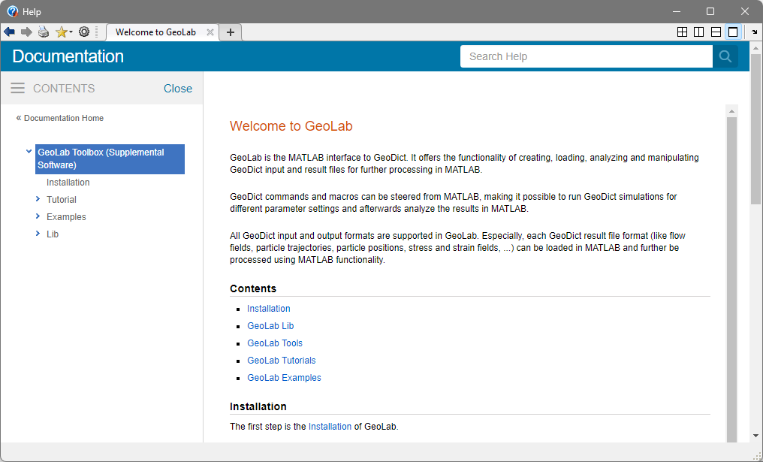Open help preferences gear icon
This screenshot has width=763, height=462.
click(x=84, y=32)
